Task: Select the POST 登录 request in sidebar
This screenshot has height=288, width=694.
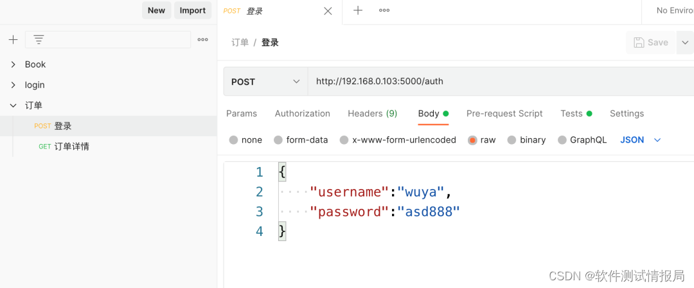Action: click(x=109, y=126)
